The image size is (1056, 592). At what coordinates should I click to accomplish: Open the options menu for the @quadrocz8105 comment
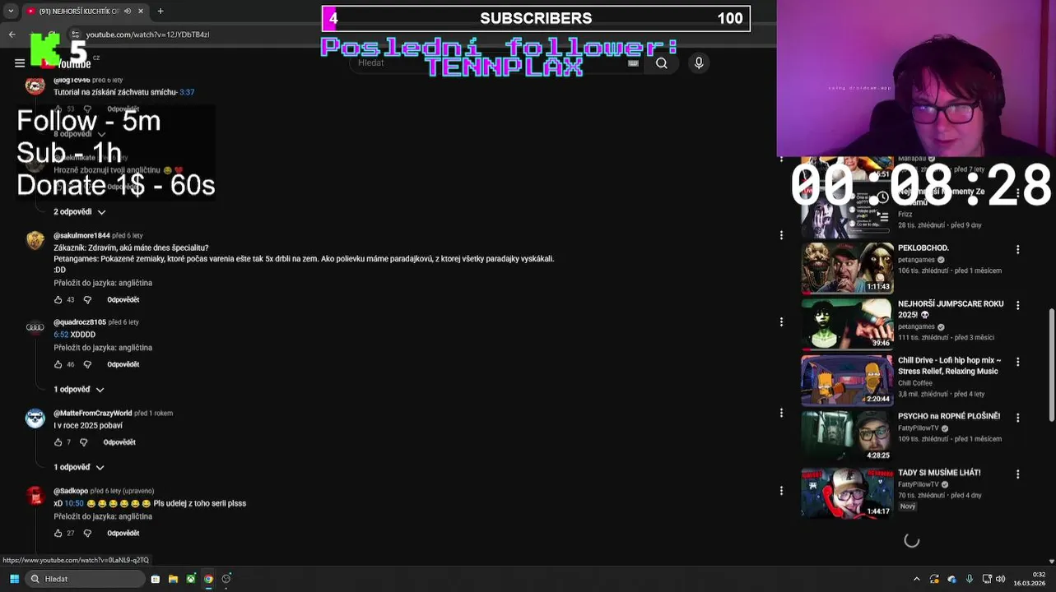pos(781,321)
